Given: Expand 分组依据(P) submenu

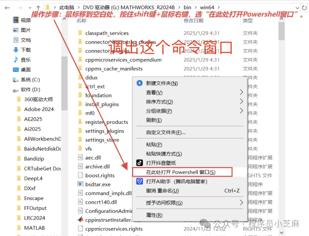Looking at the screenshot, I should point(190,111).
